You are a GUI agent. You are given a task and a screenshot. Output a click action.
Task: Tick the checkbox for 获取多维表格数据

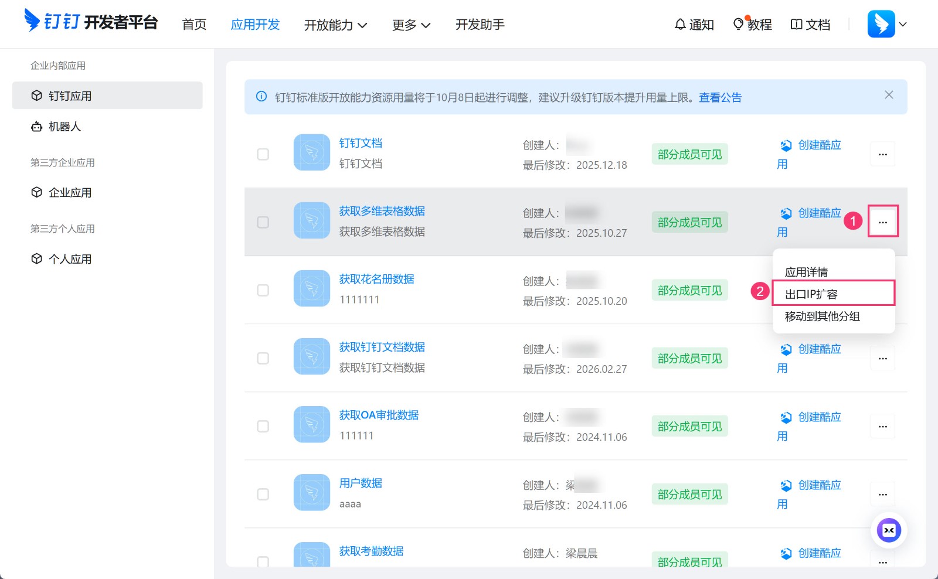pos(263,222)
